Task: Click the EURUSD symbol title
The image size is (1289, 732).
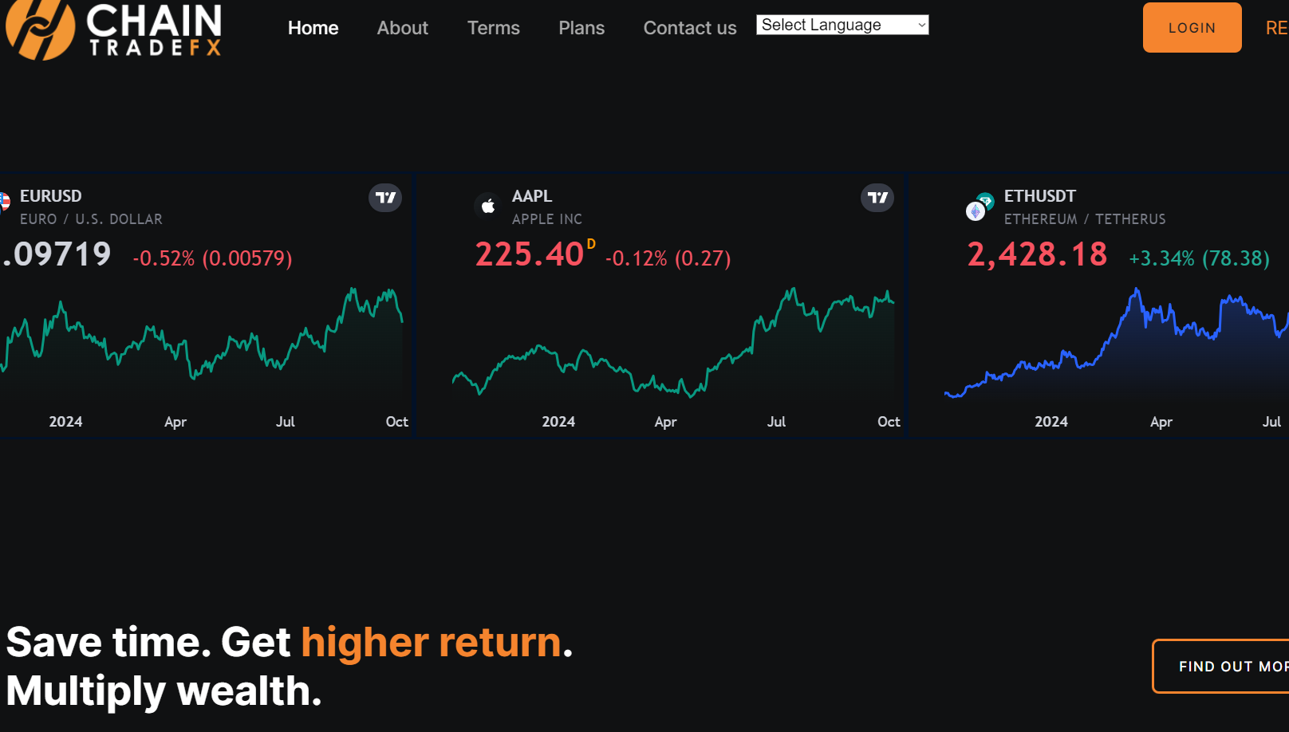Action: pyautogui.click(x=51, y=196)
